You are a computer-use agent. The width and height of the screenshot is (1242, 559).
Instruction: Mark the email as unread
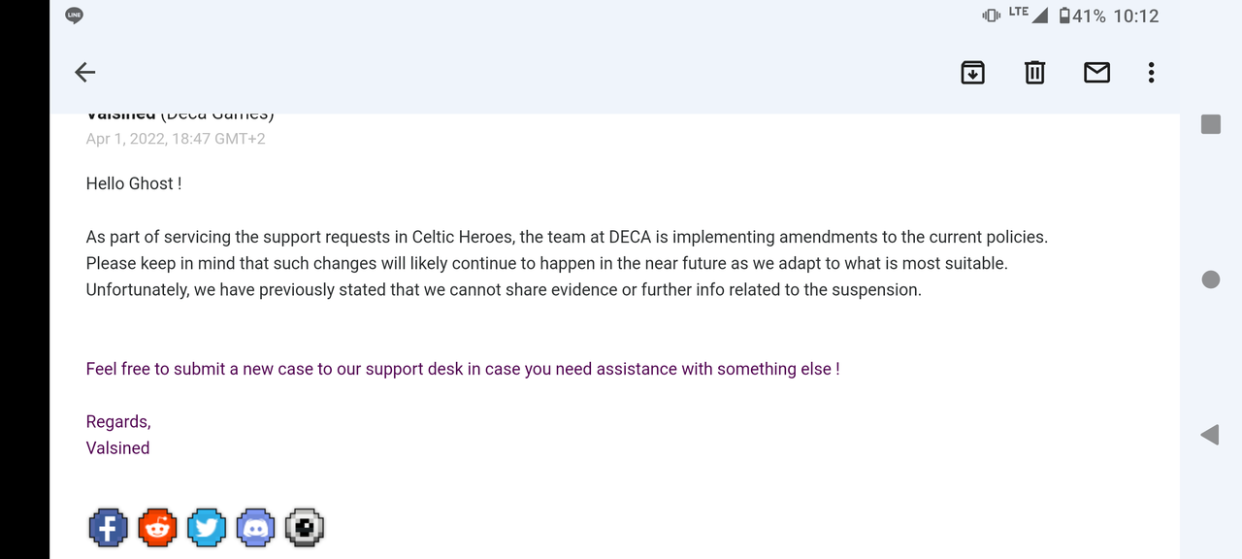pos(1096,72)
